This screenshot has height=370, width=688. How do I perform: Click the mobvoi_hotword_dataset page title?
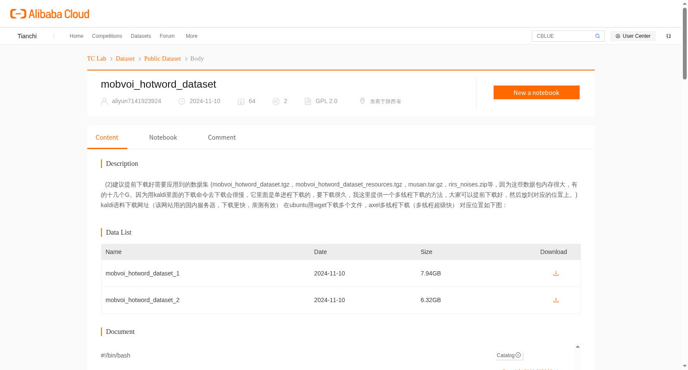tap(158, 84)
